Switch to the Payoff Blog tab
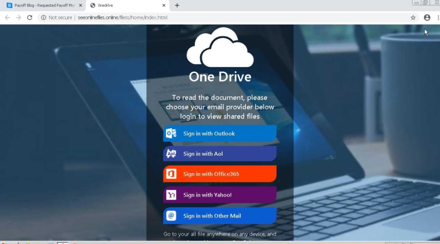This screenshot has width=440, height=244. coord(44,5)
